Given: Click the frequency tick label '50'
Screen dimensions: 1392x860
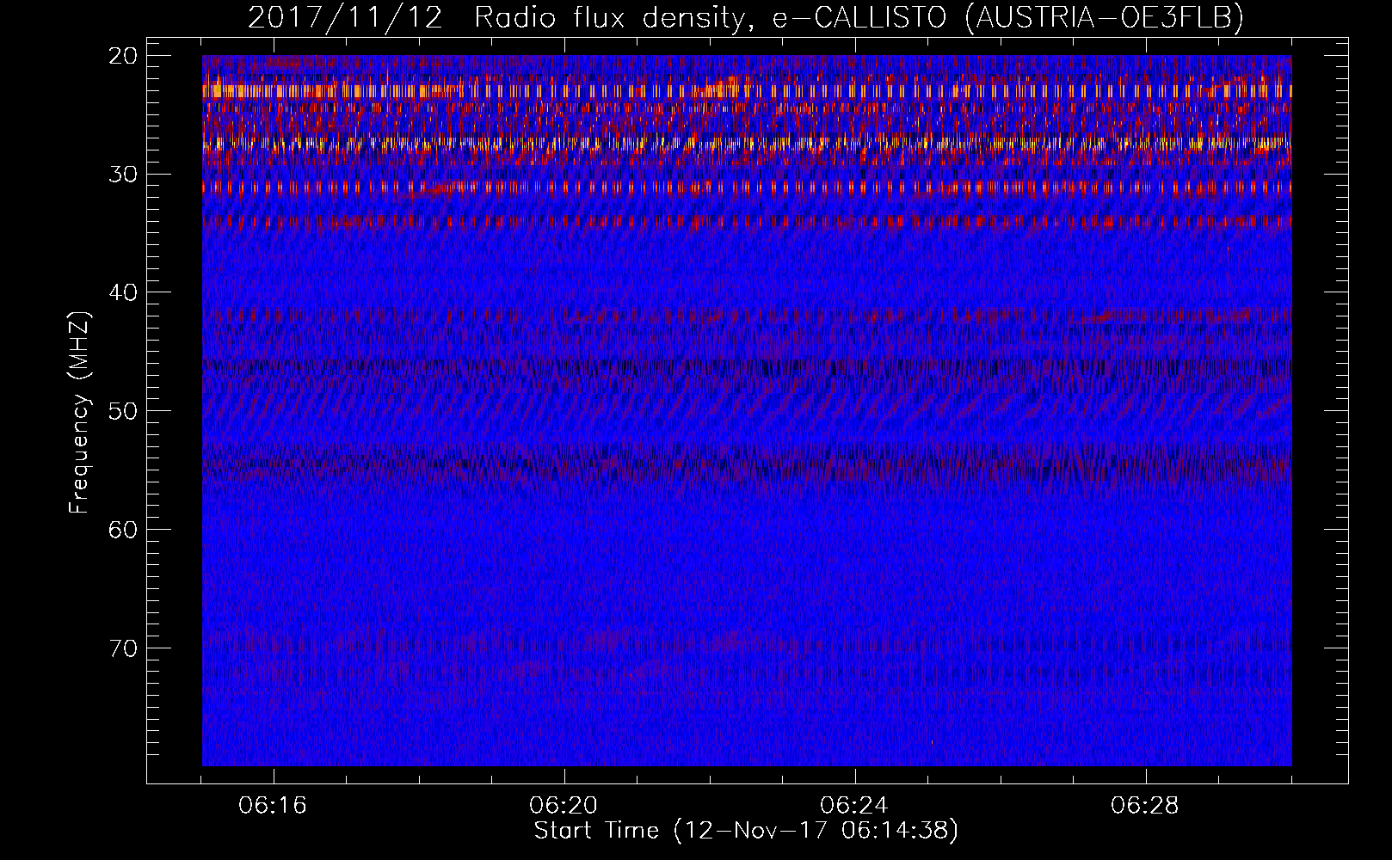Looking at the screenshot, I should [x=124, y=410].
